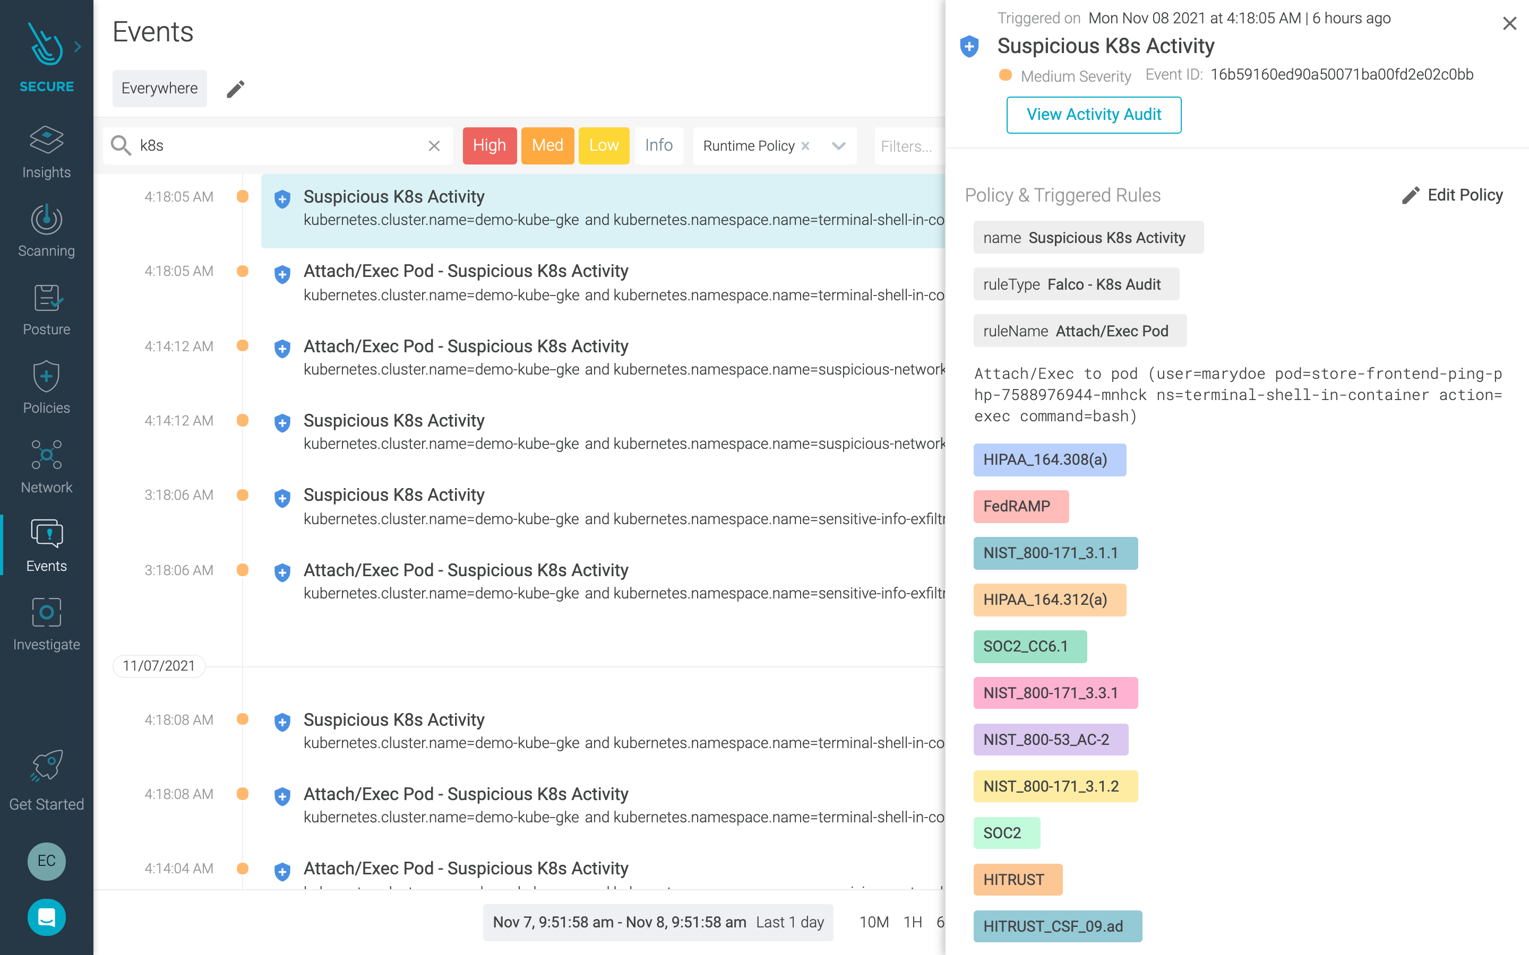
Task: Click the Sysdig Secure logo
Action: (44, 46)
